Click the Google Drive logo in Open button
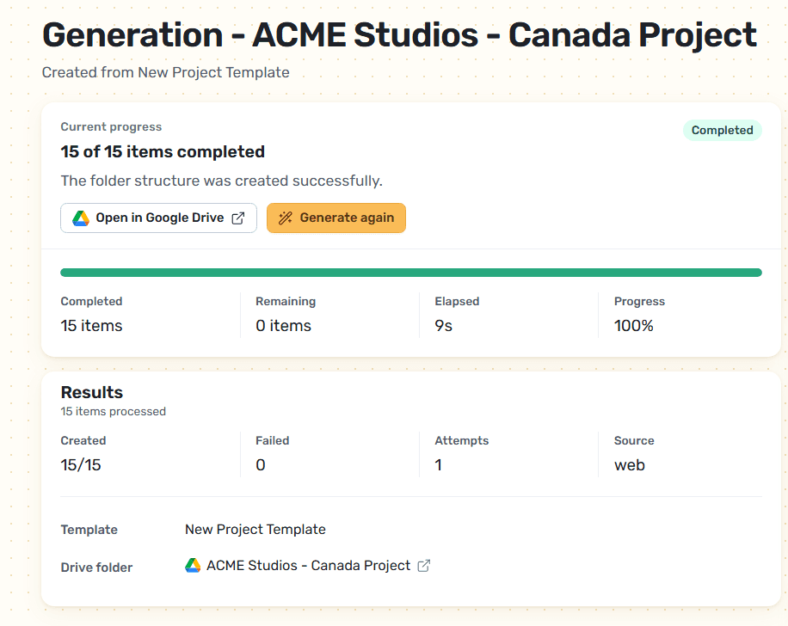The image size is (788, 626). (80, 218)
